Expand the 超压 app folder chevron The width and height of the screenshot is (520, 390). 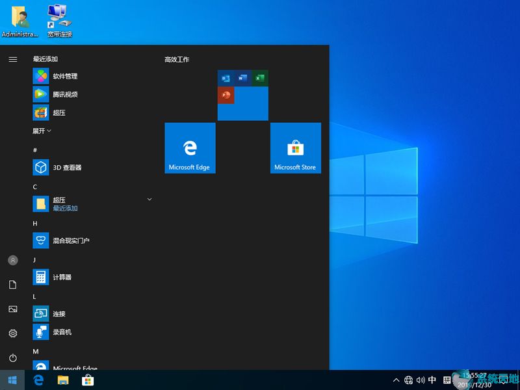click(x=149, y=198)
